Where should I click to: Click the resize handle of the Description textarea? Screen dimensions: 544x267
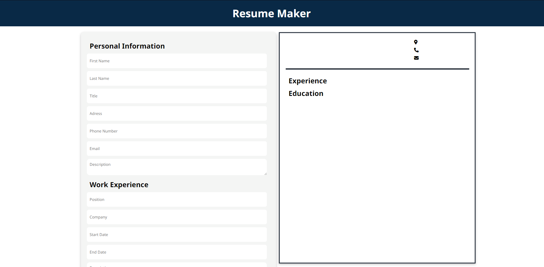click(265, 174)
